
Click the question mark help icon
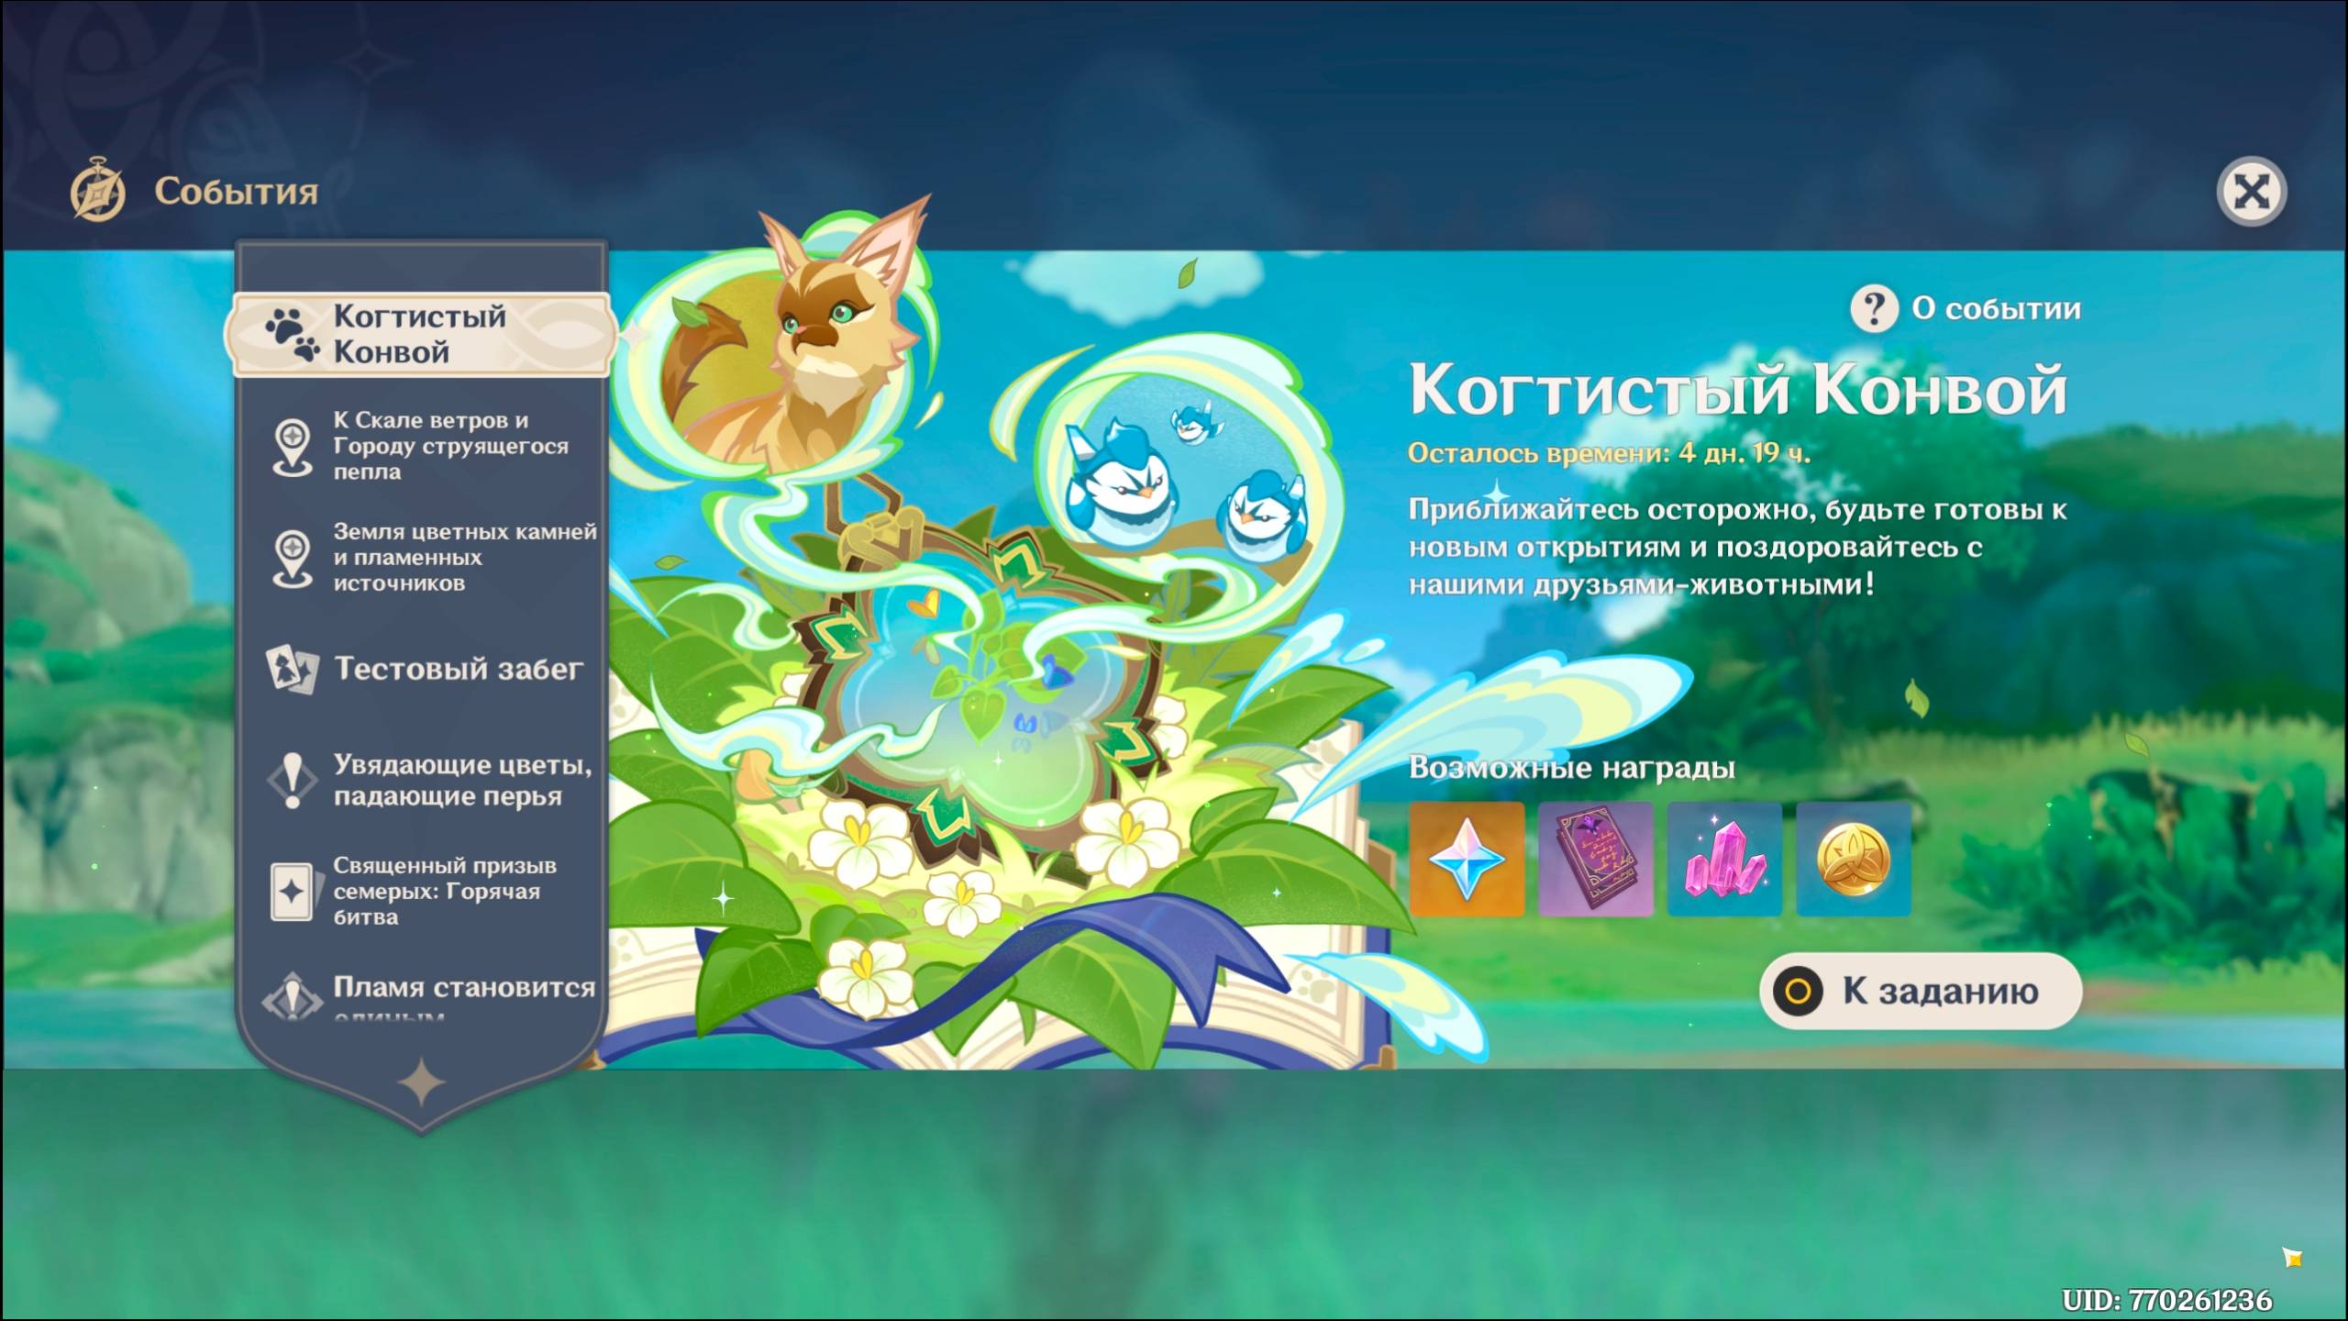(x=1873, y=309)
